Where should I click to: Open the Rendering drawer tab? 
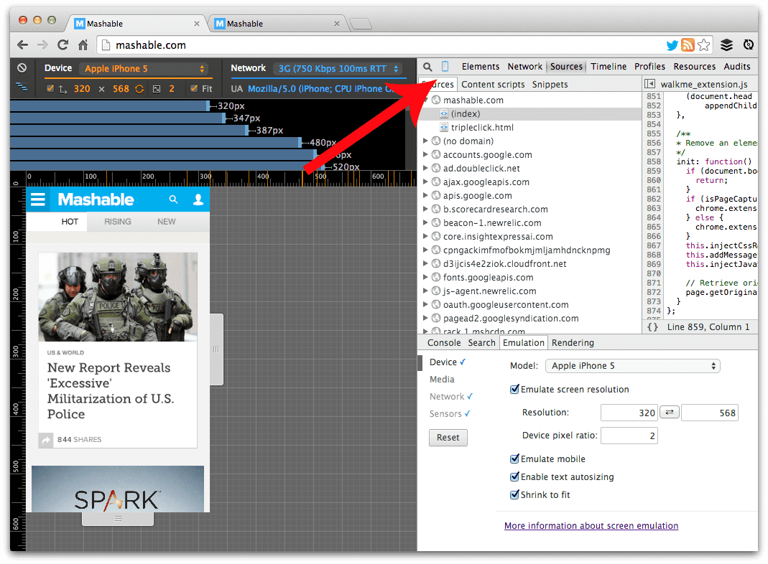[573, 343]
